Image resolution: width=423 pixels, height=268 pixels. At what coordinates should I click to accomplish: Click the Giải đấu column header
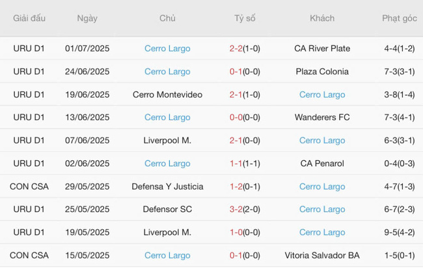tap(29, 18)
